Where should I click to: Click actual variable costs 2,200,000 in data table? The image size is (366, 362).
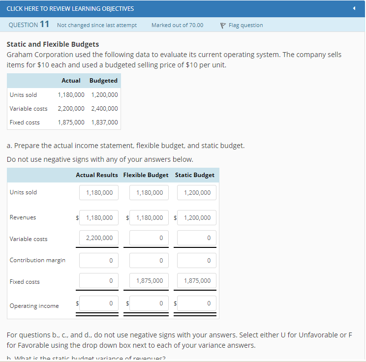(71, 109)
